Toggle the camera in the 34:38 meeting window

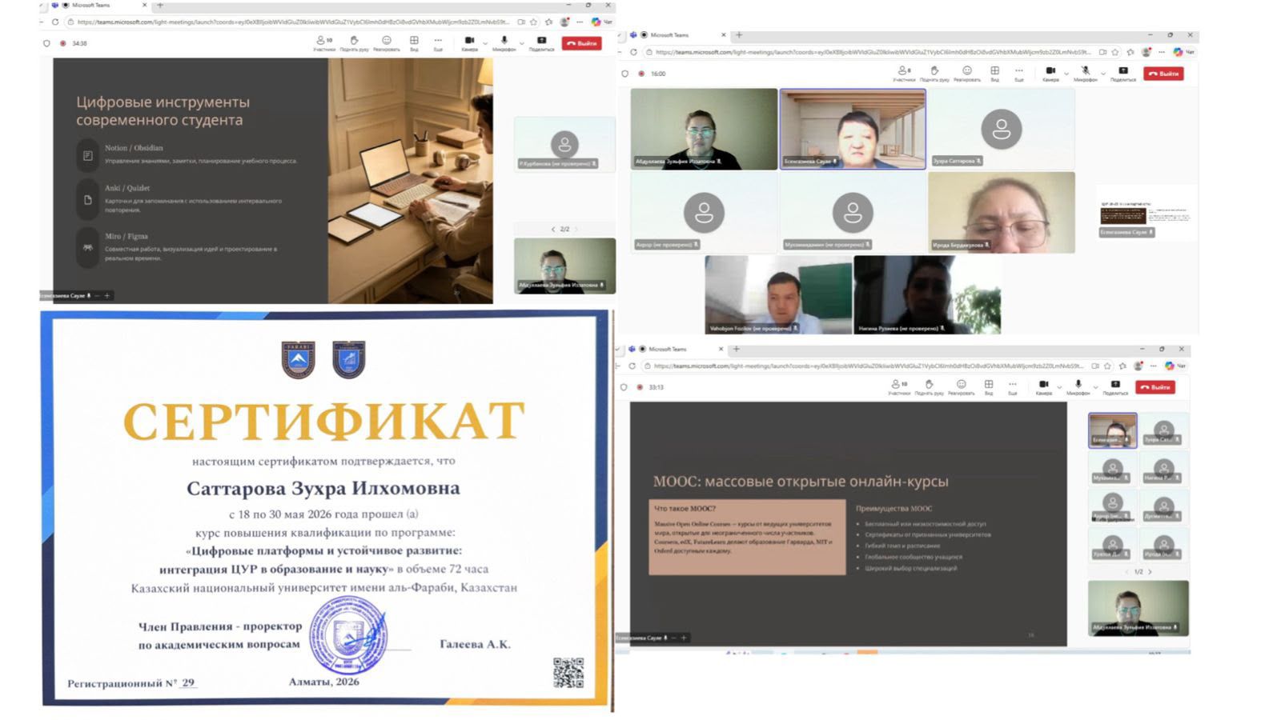point(469,43)
